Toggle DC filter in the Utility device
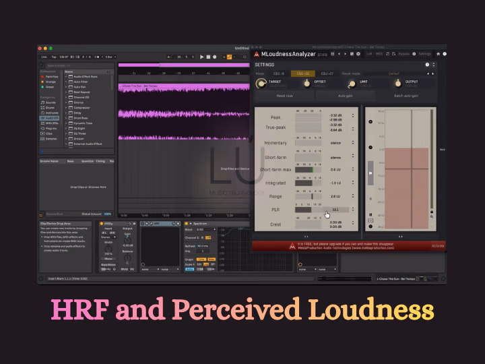This screenshot has width=485, height=364. click(132, 269)
